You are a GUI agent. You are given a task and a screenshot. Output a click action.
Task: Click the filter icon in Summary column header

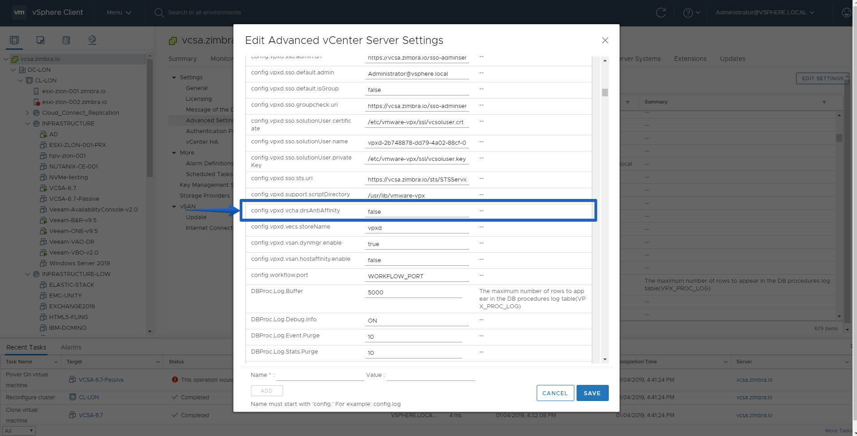pyautogui.click(x=824, y=102)
